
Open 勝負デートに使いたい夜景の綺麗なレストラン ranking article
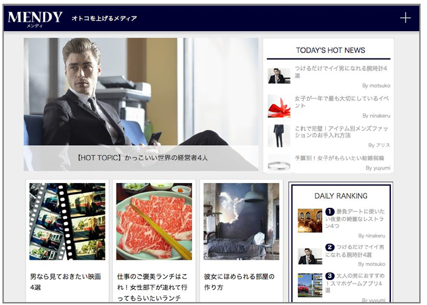[x=355, y=218]
